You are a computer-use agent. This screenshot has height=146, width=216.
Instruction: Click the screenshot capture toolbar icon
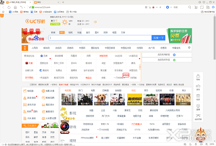pos(202,7)
